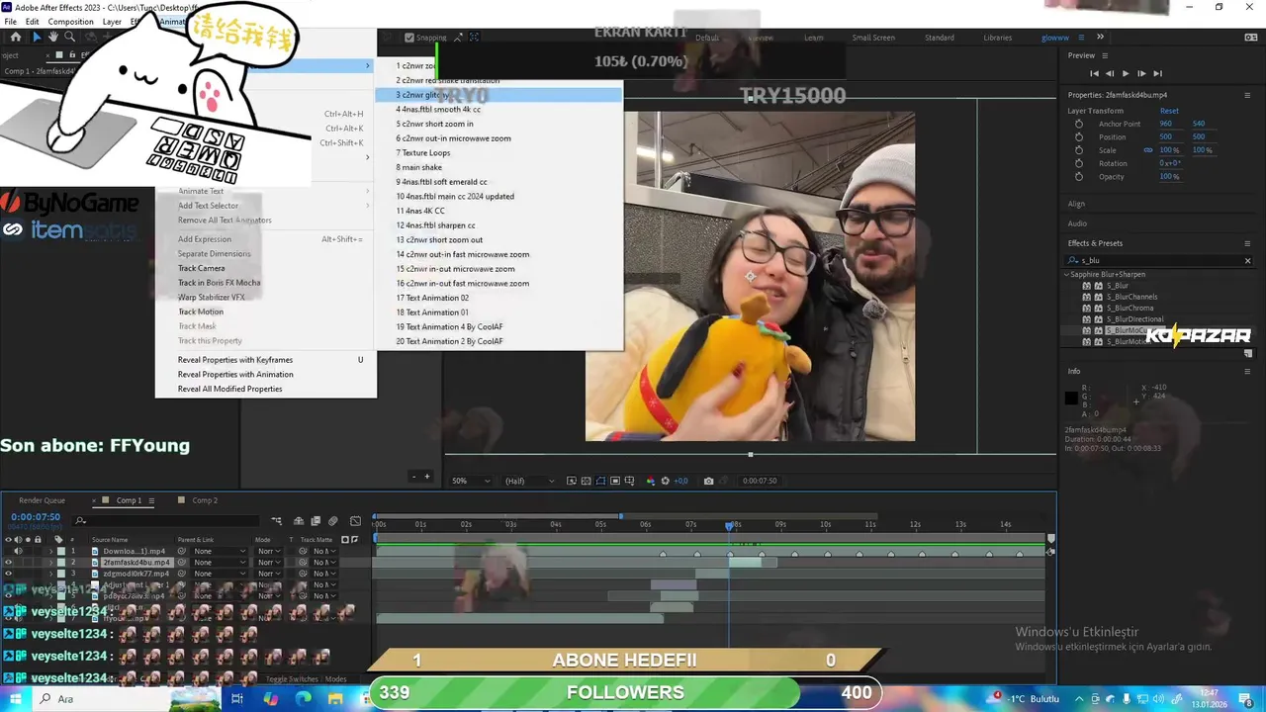The image size is (1266, 712).
Task: Open Effects & Presets panel menu
Action: coord(1247,243)
